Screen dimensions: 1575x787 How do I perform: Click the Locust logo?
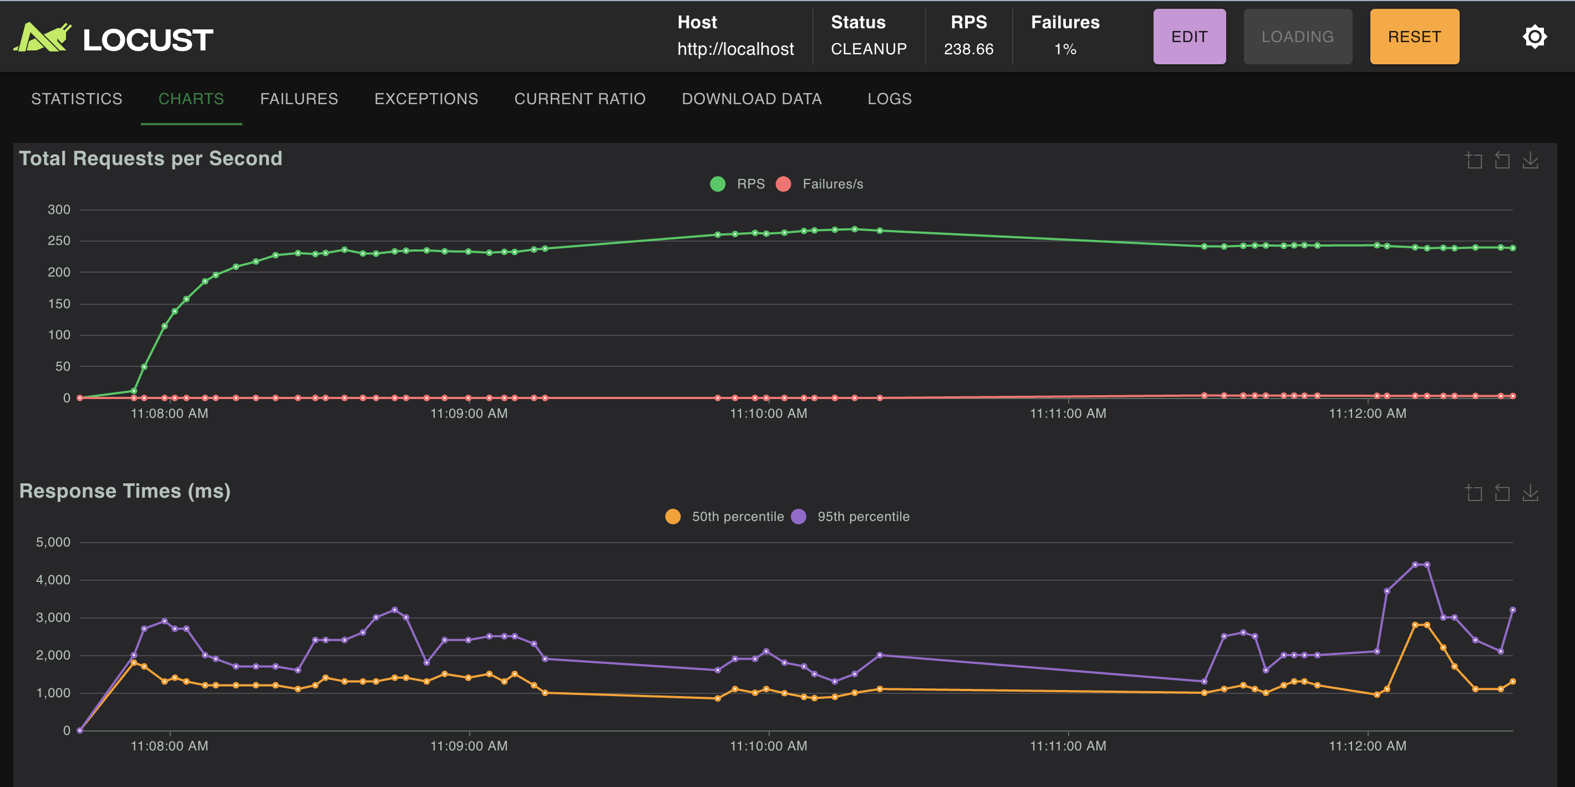click(113, 38)
